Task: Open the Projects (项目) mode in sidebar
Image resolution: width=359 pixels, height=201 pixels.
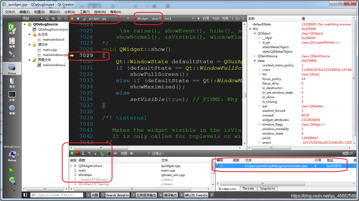Action: click(12, 82)
